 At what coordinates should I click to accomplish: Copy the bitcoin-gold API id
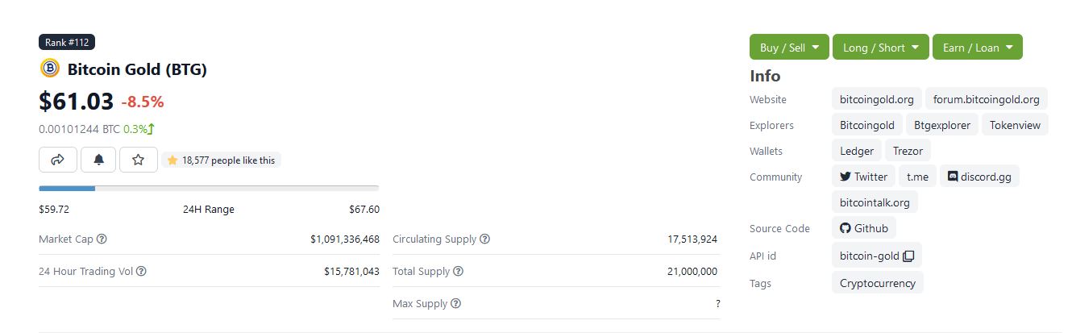click(x=908, y=256)
